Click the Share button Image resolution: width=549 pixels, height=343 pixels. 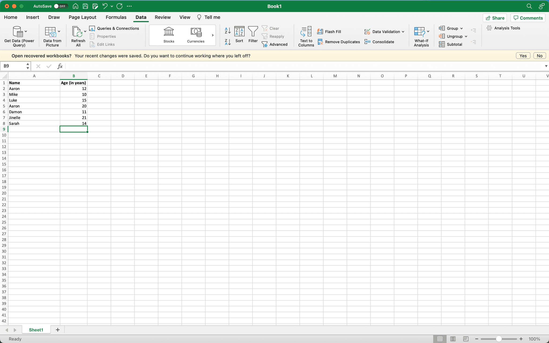coord(495,18)
